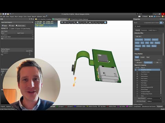The height and width of the screenshot is (123, 165).
Task: Toggle the Zoom checkbox in the PCB panel
Action: pyautogui.click(x=16, y=29)
